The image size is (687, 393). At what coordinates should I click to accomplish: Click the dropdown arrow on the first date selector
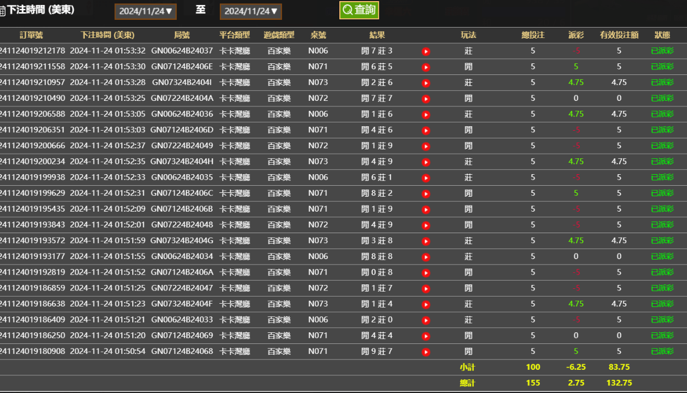click(x=171, y=10)
